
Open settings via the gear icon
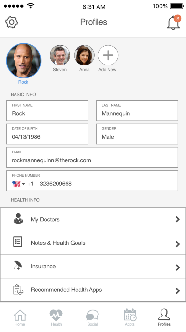coord(12,22)
